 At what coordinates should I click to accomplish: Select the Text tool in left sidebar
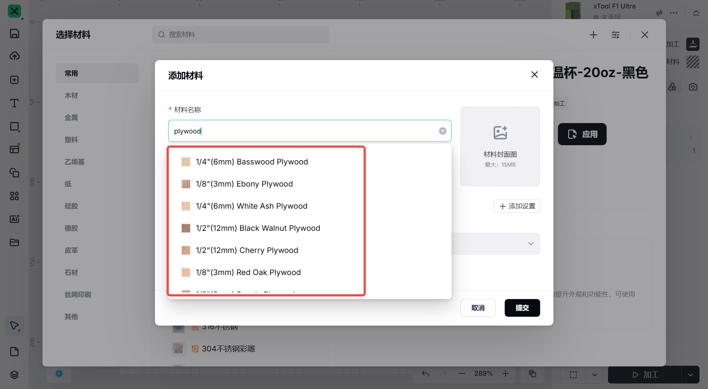(14, 103)
